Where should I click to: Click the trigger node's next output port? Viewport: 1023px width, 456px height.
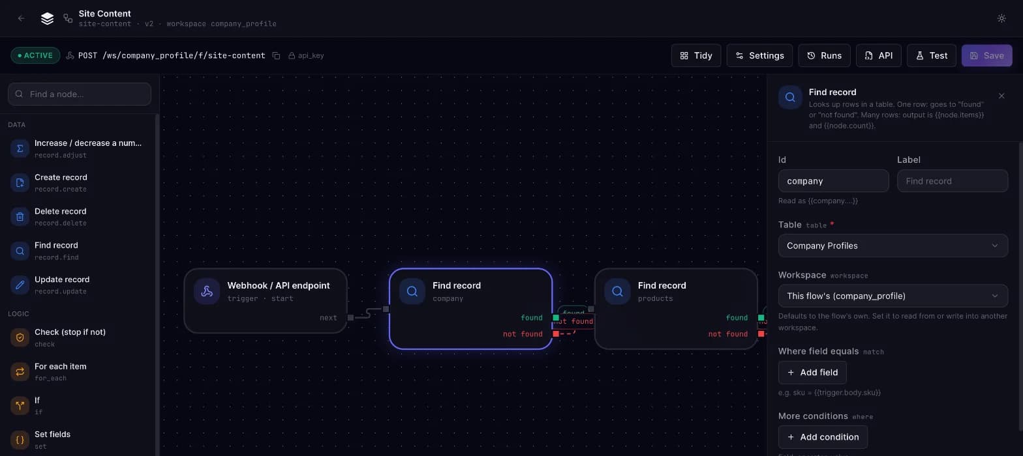point(350,318)
